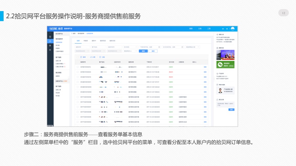Open the globe icon in the dark sidebar
The width and height of the screenshot is (296, 166).
coord(50,46)
